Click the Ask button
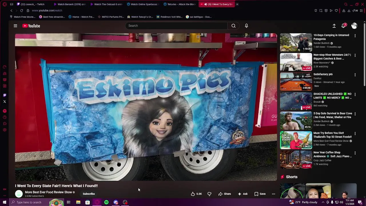The height and width of the screenshot is (206, 366). click(242, 194)
